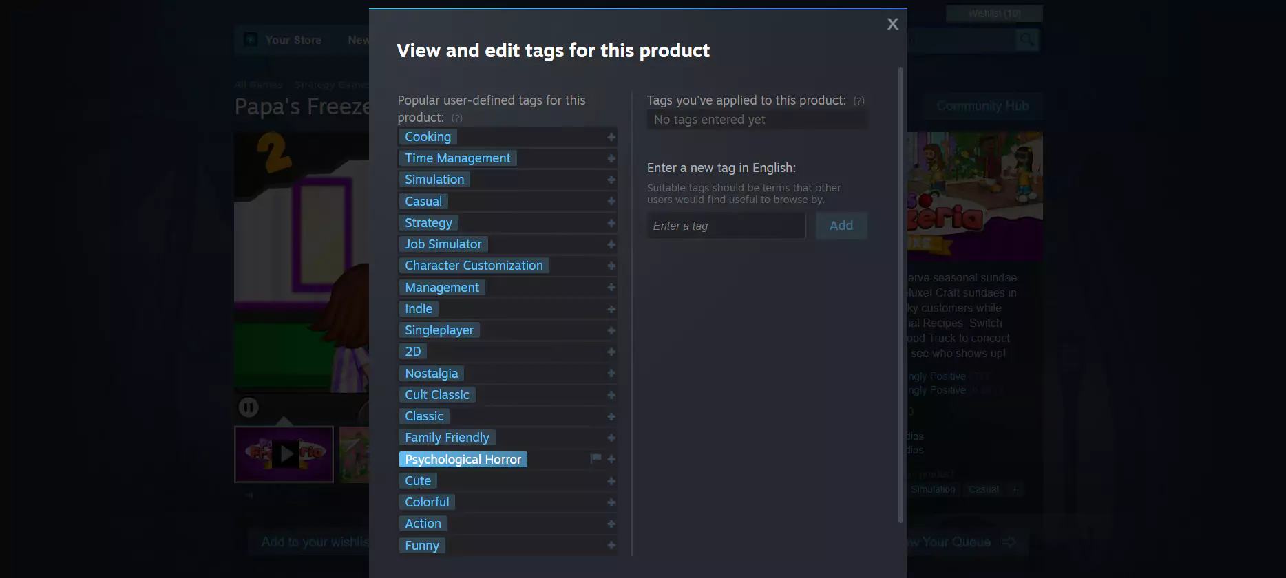Select the Singleplayer tag label
This screenshot has height=578, width=1286.
(x=439, y=330)
